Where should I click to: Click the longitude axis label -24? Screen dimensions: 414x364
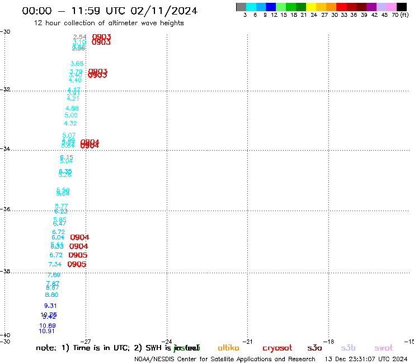click(x=167, y=342)
